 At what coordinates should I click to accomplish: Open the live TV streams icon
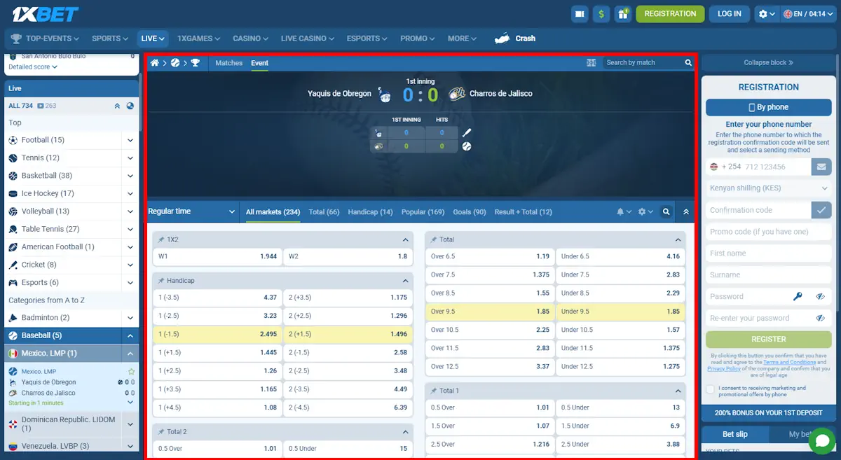coord(579,13)
